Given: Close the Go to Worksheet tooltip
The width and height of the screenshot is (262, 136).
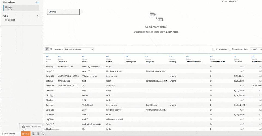Looking at the screenshot, I should (43, 125).
